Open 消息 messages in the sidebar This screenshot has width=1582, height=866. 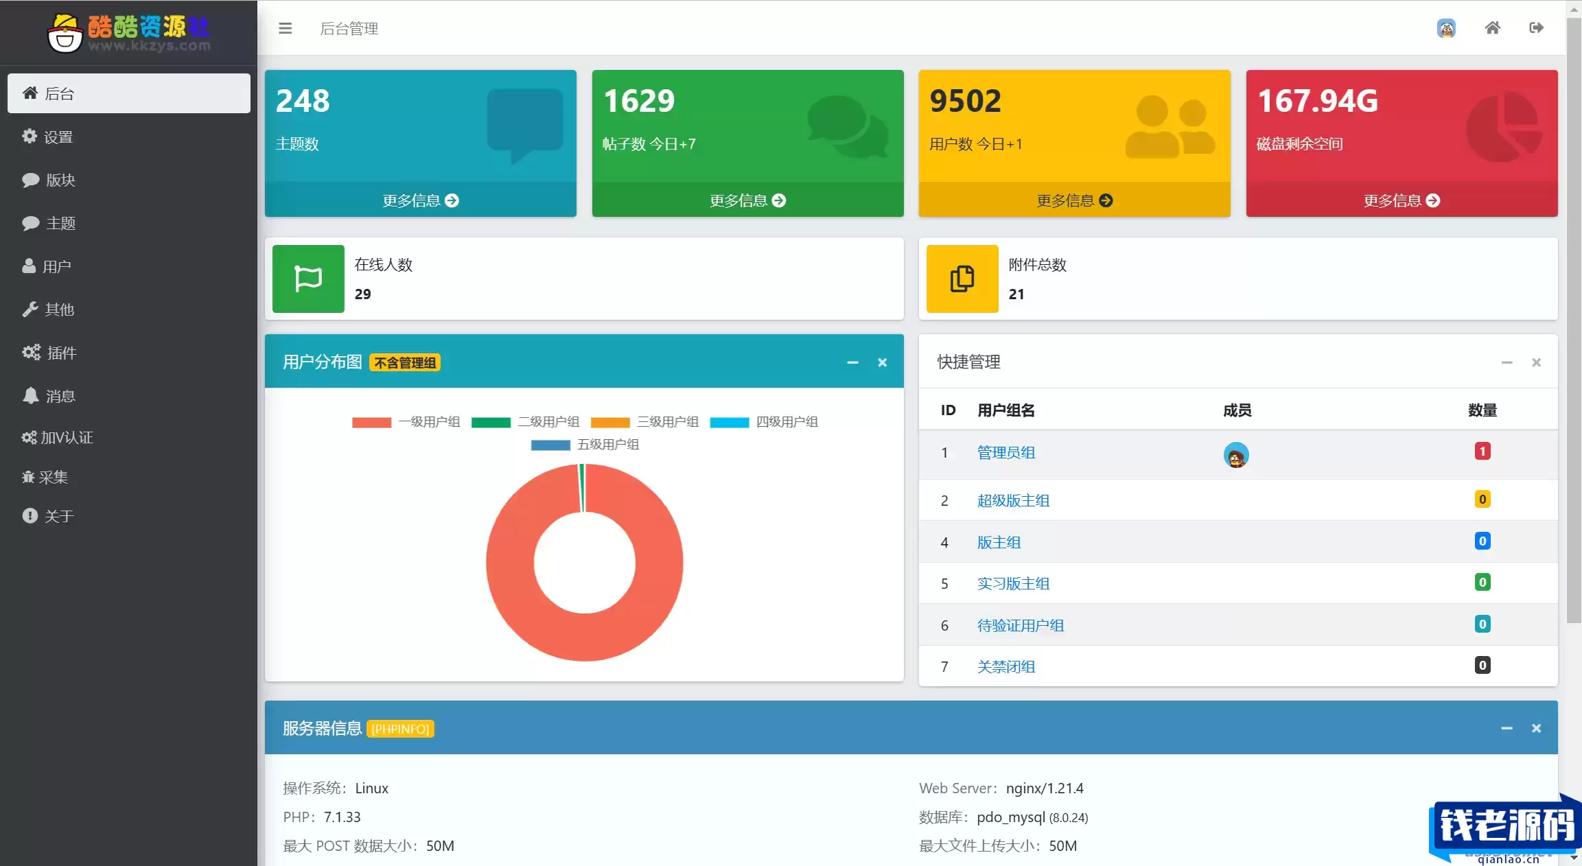tap(128, 396)
